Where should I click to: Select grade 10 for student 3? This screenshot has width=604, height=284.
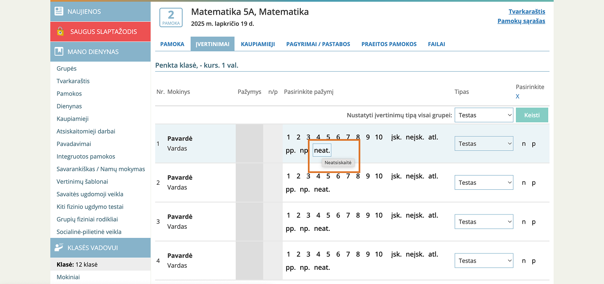point(379,215)
